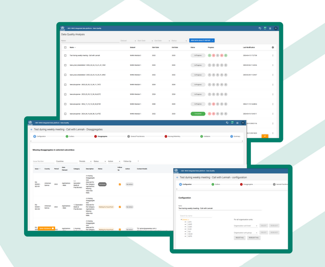The width and height of the screenshot is (325, 267).
Task: Open the three-dot menu for the Completed report row
Action: point(273,114)
